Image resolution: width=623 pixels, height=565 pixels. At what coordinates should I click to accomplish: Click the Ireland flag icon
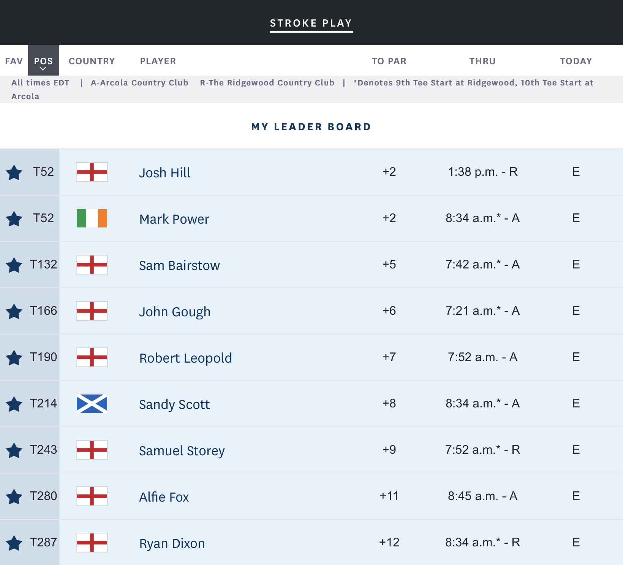[92, 218]
